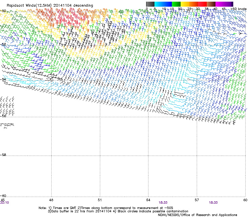Click the 51 longitude axis label
The image size is (248, 217).
(x=100, y=200)
